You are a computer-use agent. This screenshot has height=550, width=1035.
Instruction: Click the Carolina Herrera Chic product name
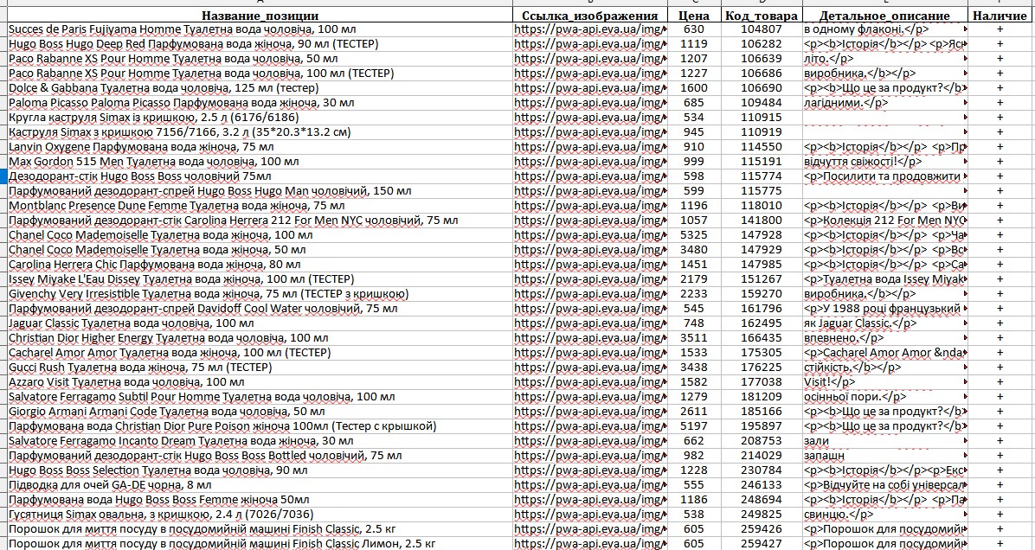tap(260, 265)
